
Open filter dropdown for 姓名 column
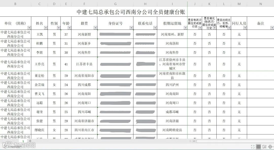click(x=46, y=28)
